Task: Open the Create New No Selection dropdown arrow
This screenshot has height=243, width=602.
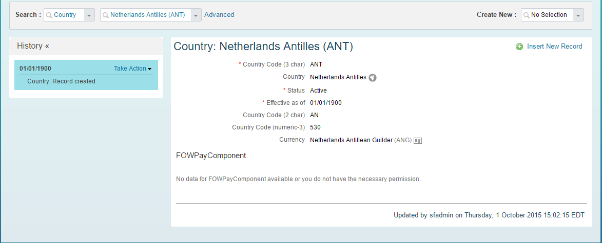Action: coord(578,15)
